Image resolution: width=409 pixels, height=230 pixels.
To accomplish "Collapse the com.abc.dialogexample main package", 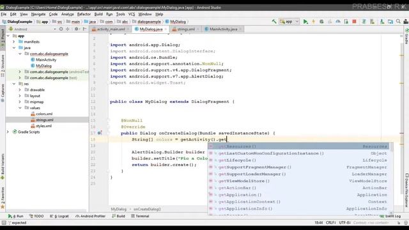I will 20,54.
